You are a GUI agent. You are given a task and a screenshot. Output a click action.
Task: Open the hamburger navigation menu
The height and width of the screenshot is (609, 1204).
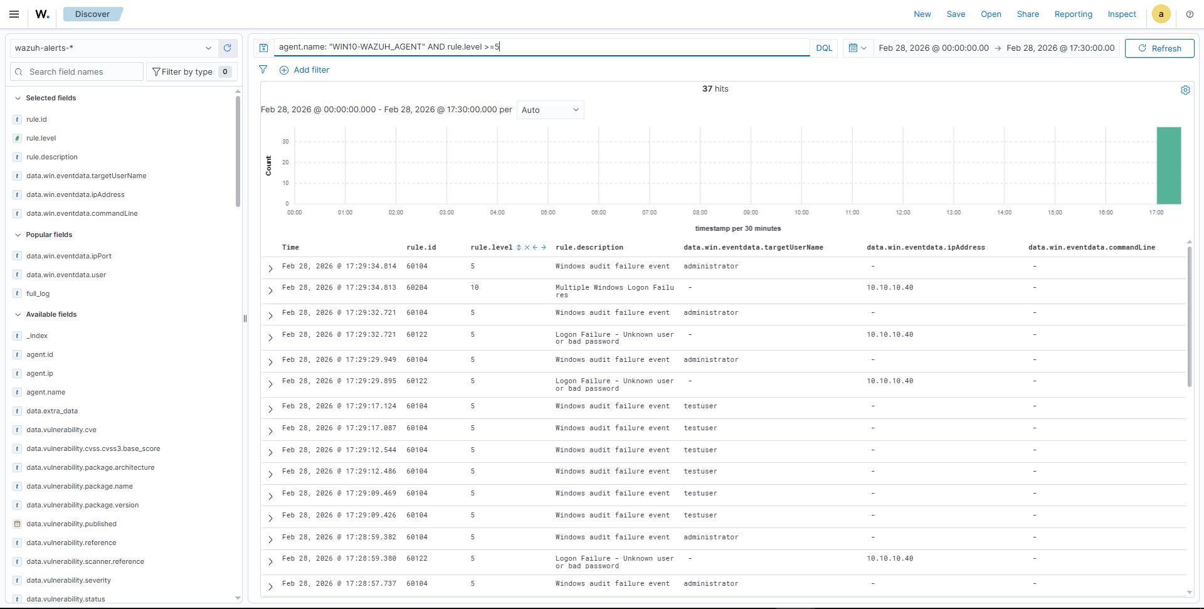coord(14,14)
